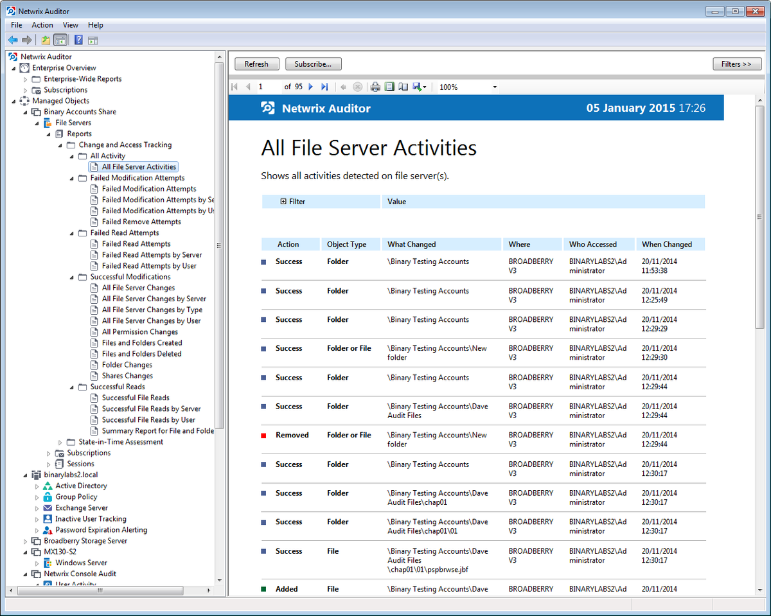Open the zoom percentage dropdown
The image size is (771, 616).
(494, 87)
